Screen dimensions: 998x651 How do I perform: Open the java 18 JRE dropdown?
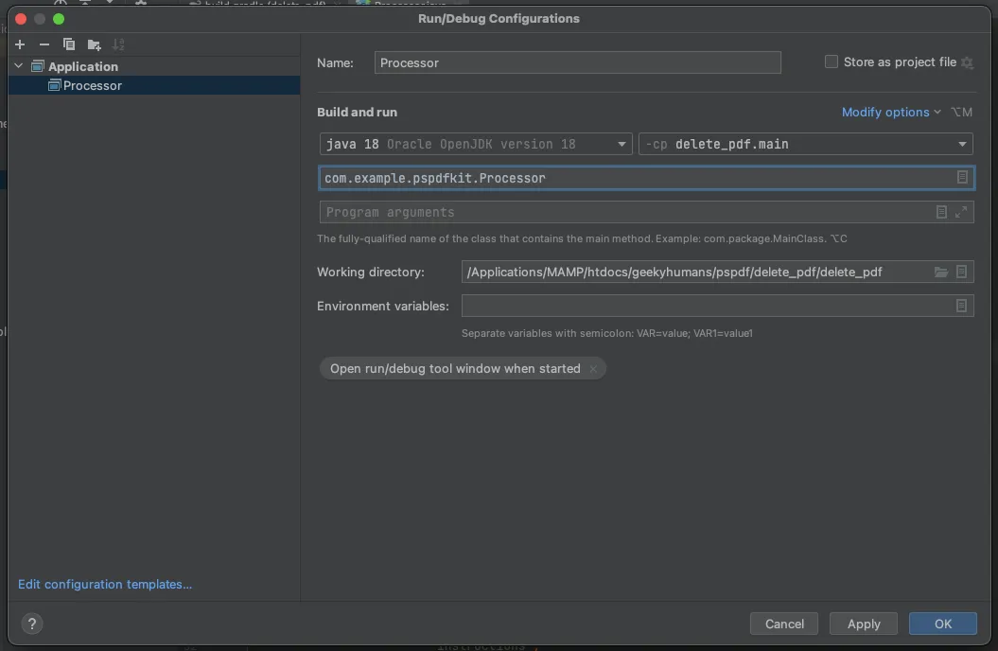[622, 144]
